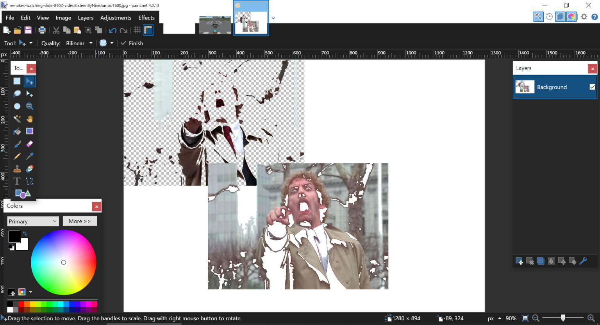The image size is (600, 325).
Task: Redo the last undone action
Action: click(123, 30)
